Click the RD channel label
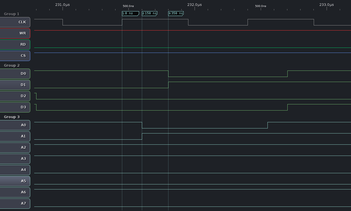The width and height of the screenshot is (351, 211). (x=15, y=44)
